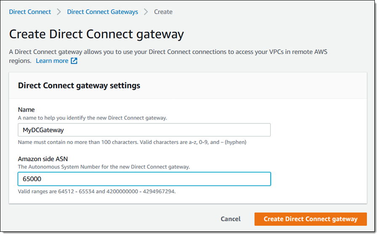The height and width of the screenshot is (236, 379).
Task: Click the Name character limit hint text
Action: pyautogui.click(x=132, y=142)
